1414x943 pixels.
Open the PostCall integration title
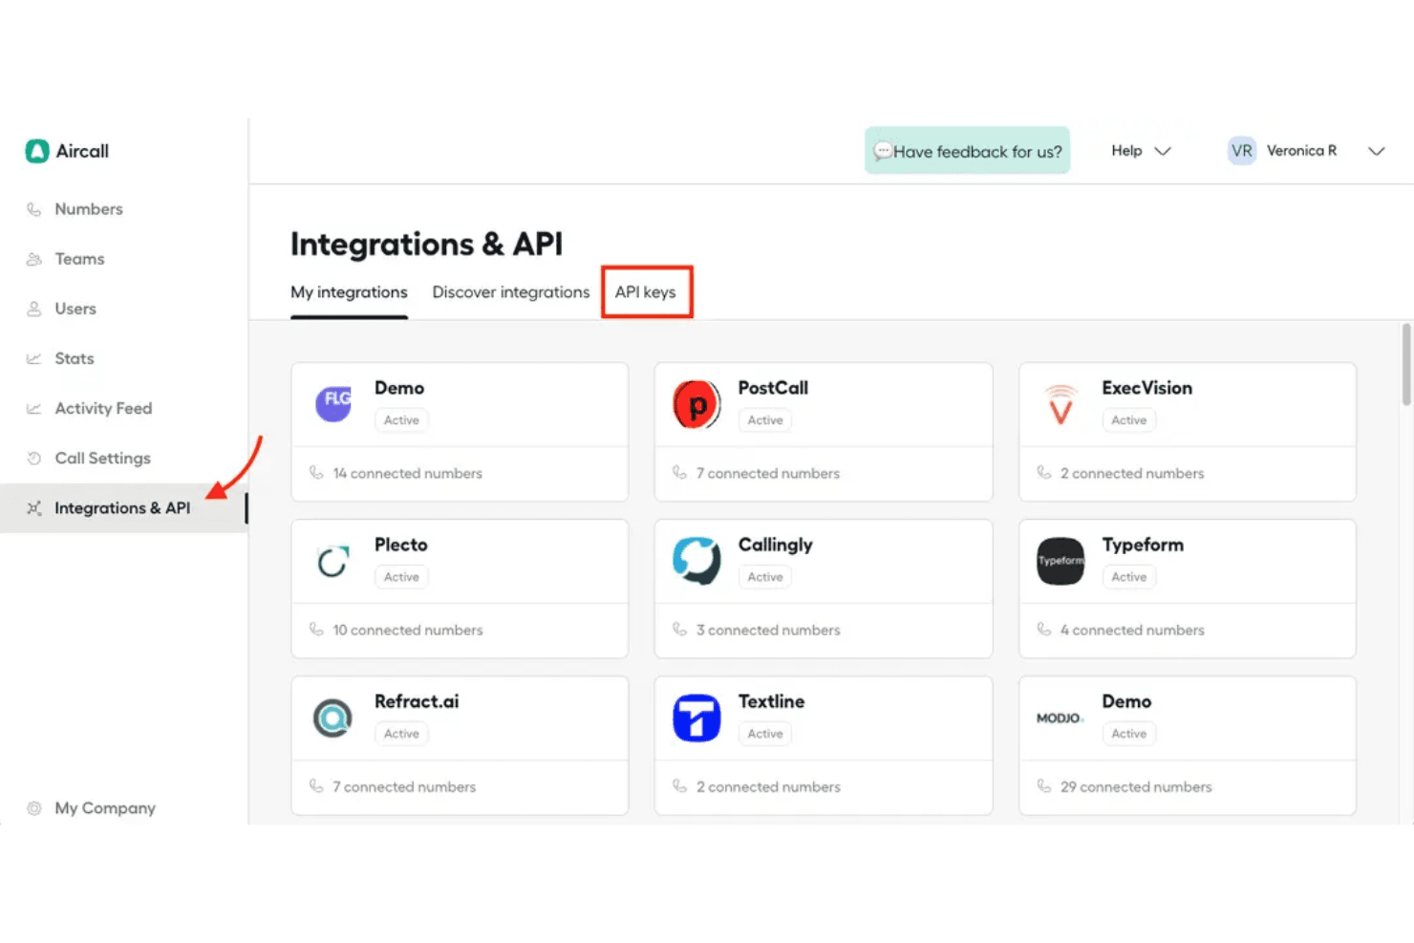coord(773,388)
